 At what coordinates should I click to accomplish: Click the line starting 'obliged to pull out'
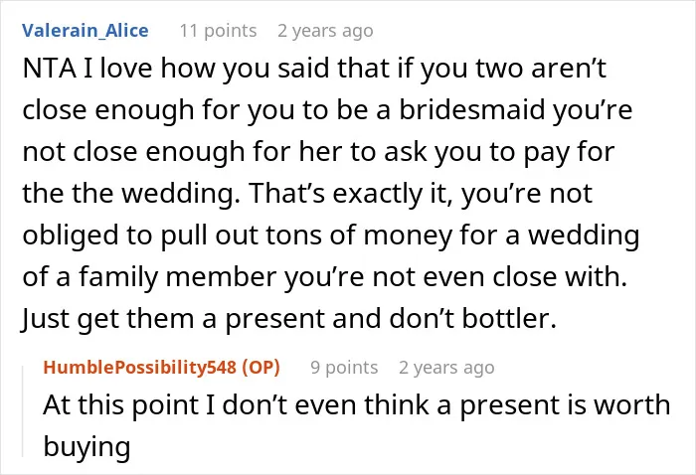(x=331, y=236)
